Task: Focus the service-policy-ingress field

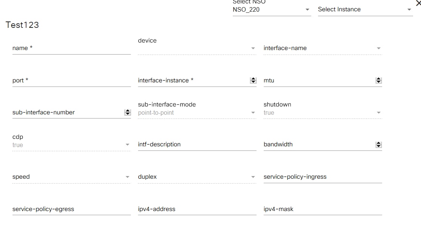Action: tap(322, 177)
